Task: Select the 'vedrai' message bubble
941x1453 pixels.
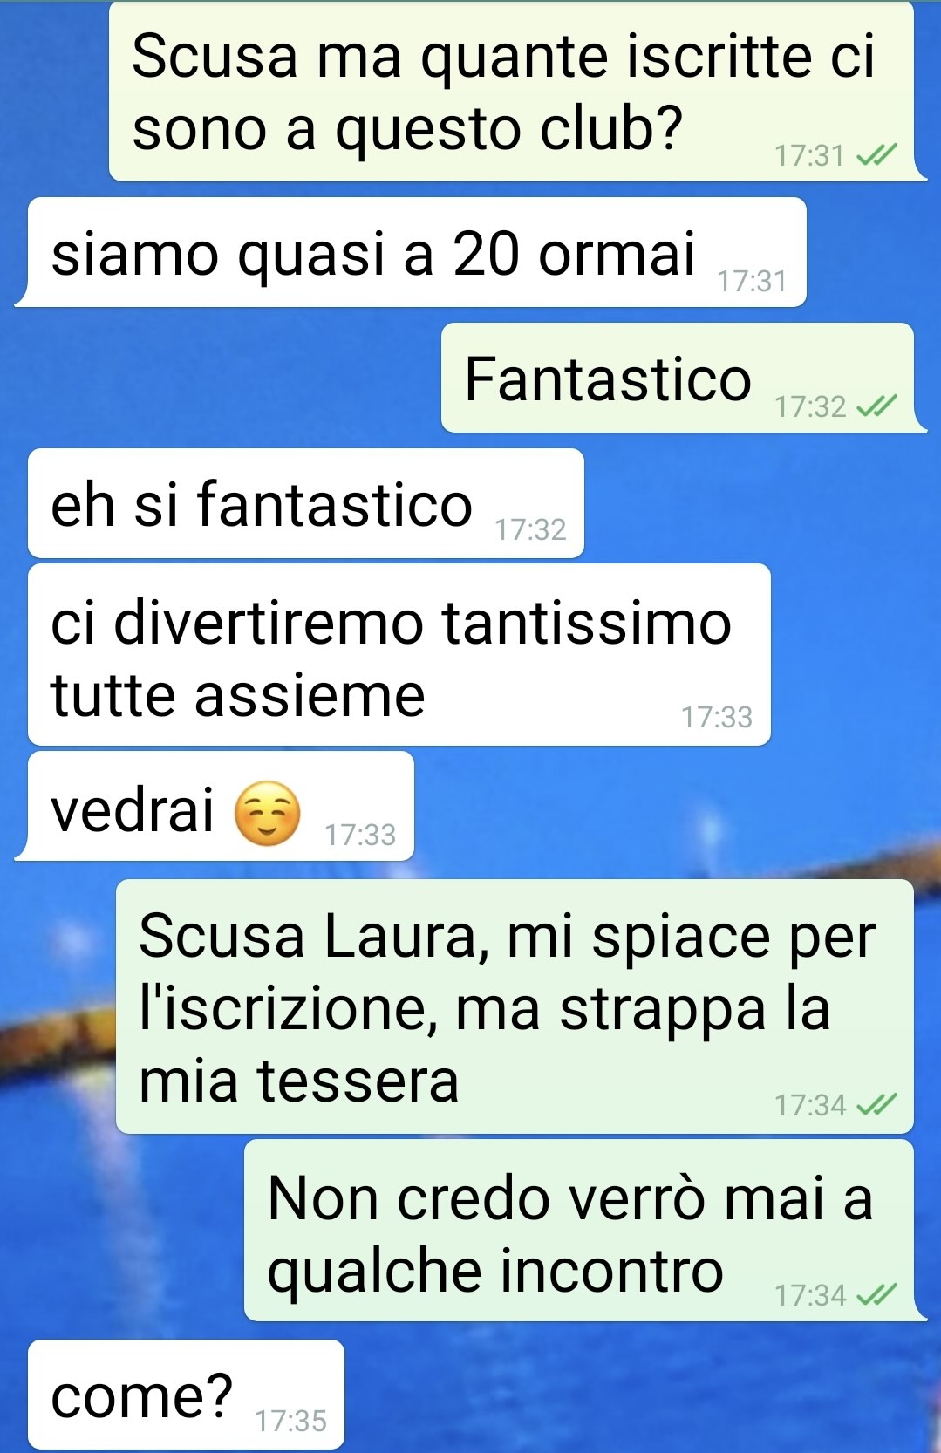Action: pos(215,806)
